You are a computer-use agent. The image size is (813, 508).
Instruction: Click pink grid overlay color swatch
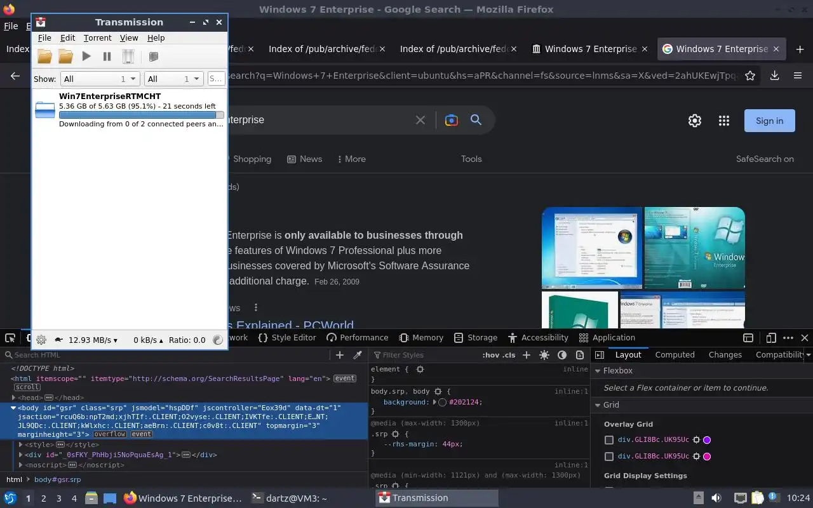[707, 456]
